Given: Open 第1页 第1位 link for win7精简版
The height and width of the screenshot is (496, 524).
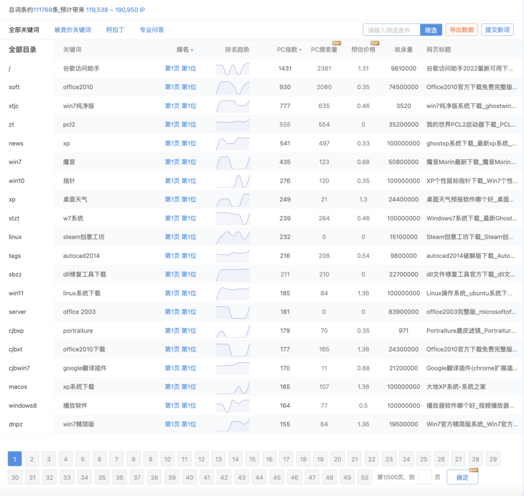Looking at the screenshot, I should pyautogui.click(x=181, y=424).
